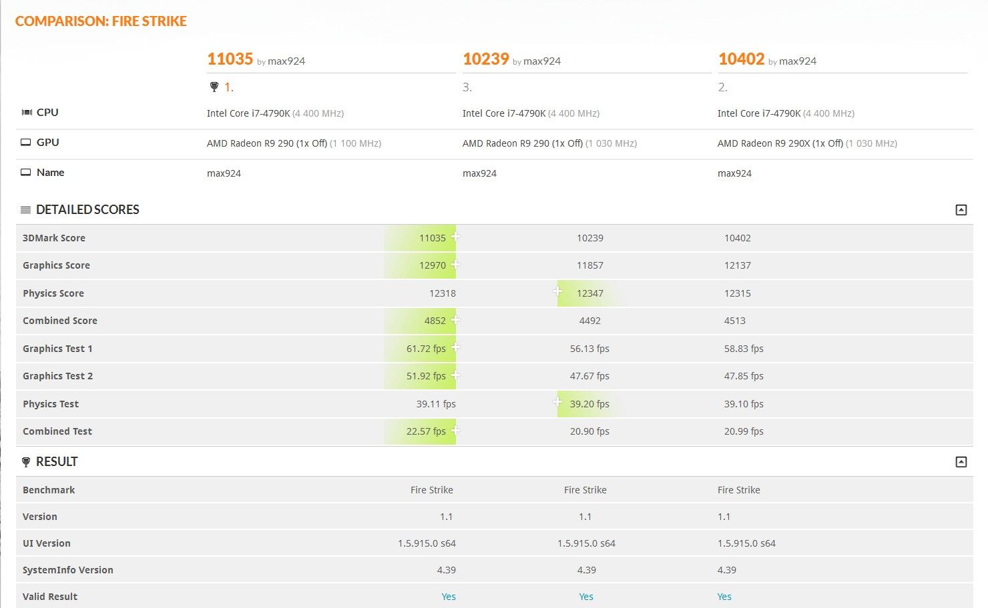Select the Comparison: Fire Strike heading
This screenshot has height=608, width=988.
click(x=101, y=21)
